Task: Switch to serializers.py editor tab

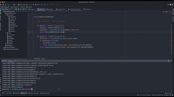Action: click(88, 9)
